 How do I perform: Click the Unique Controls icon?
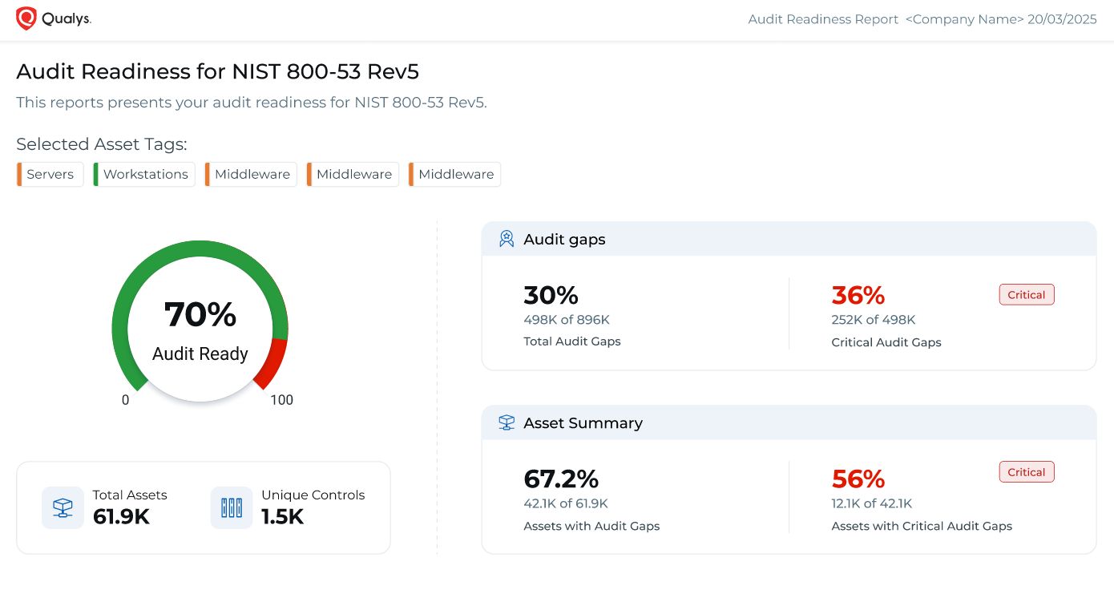click(232, 508)
